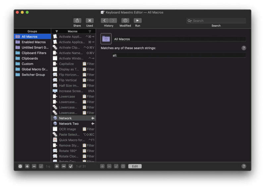Select the Network macro

74,118
